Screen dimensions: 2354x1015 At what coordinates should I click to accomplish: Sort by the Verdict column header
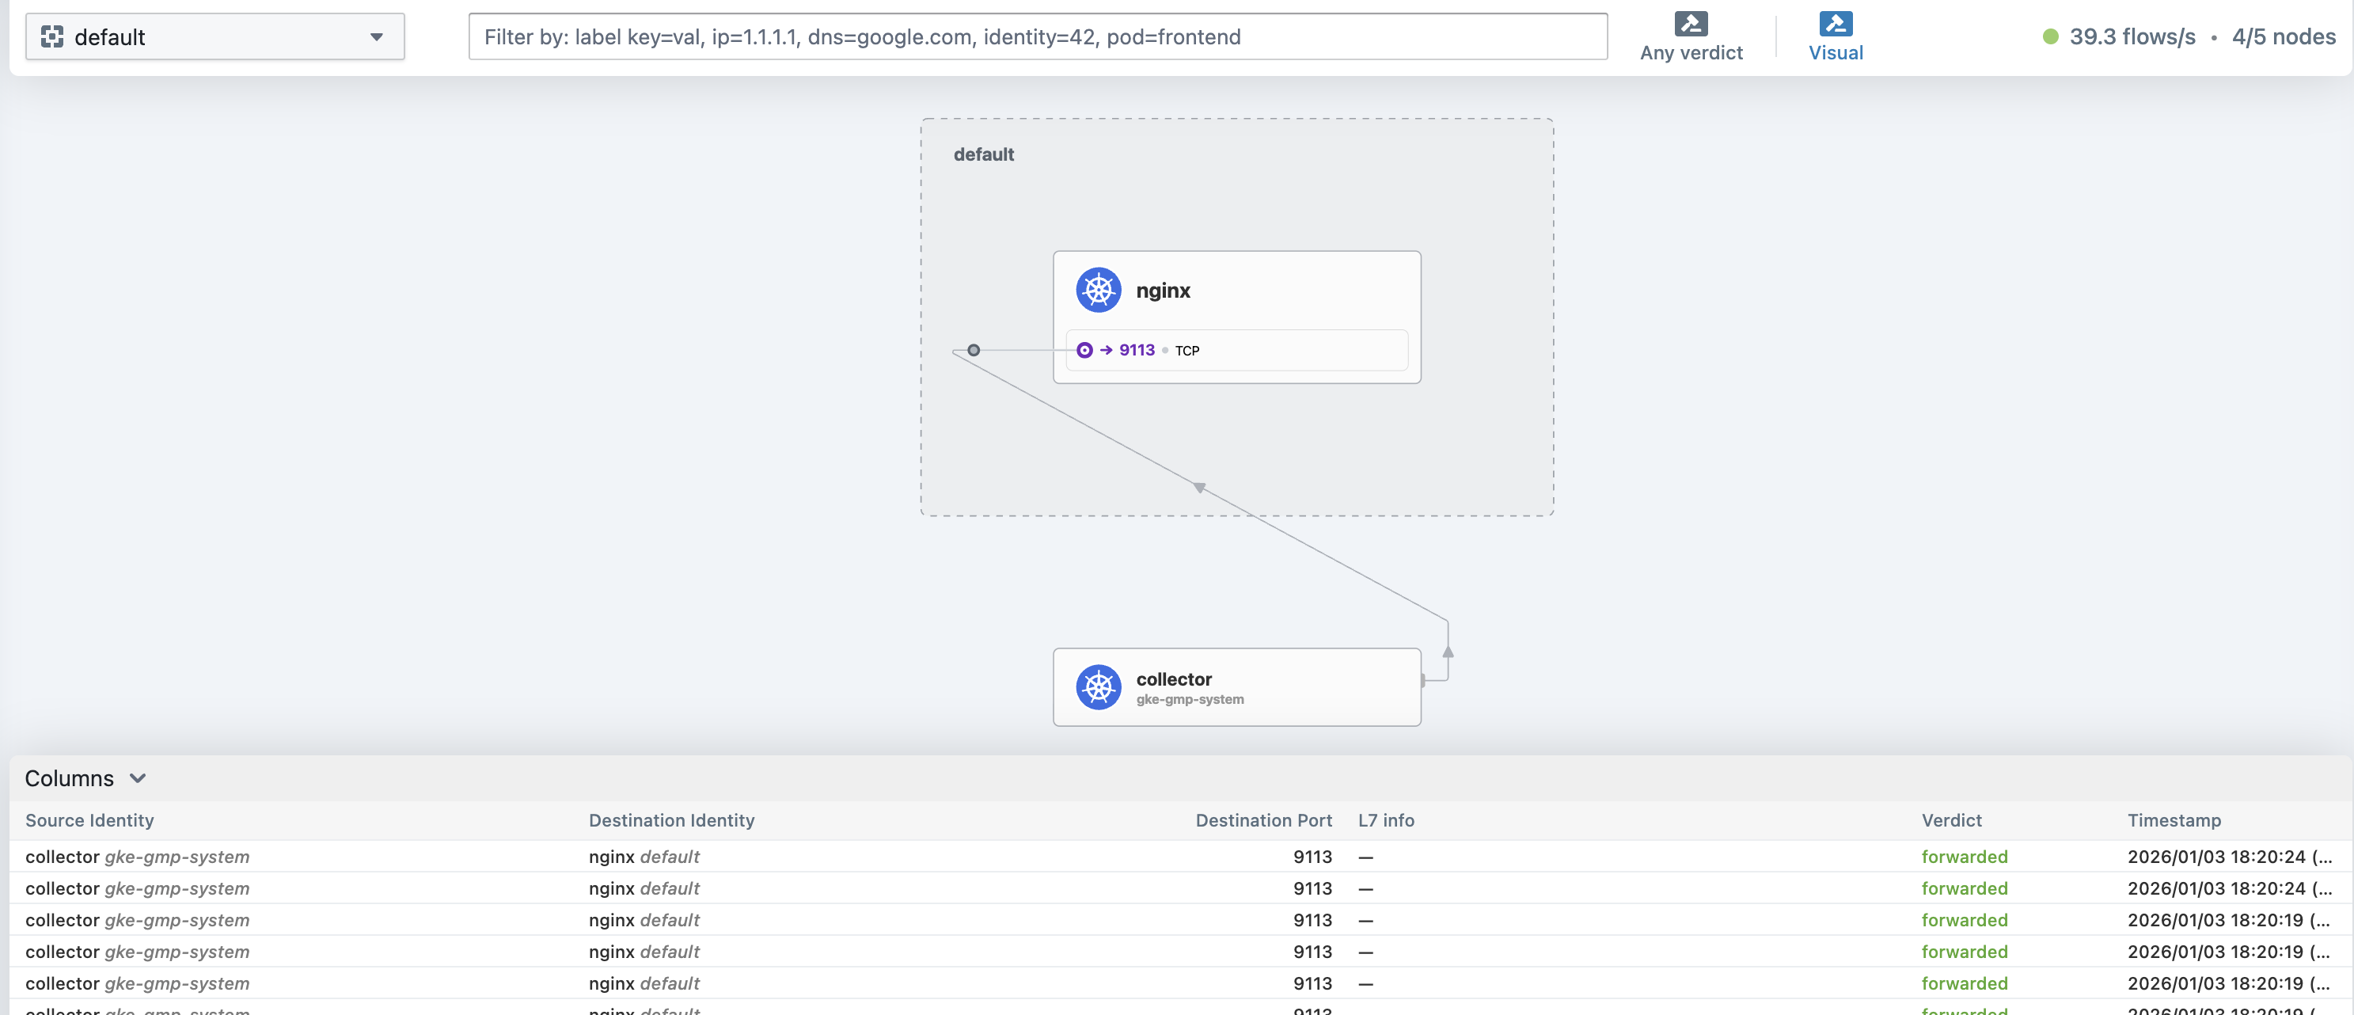(1951, 820)
